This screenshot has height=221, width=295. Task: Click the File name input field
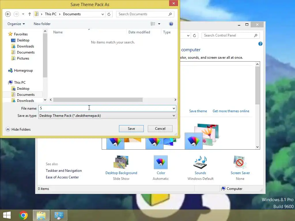[x=105, y=108]
